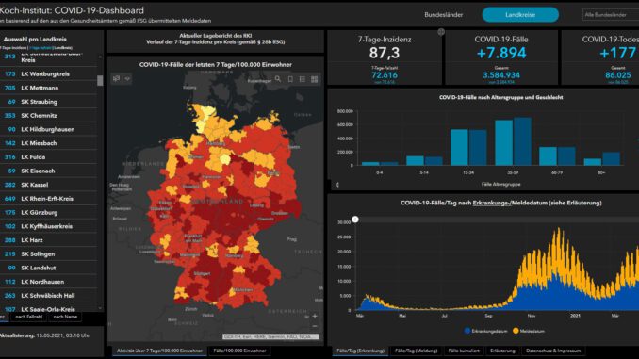Collapse the age group chart left arrow

(337, 185)
